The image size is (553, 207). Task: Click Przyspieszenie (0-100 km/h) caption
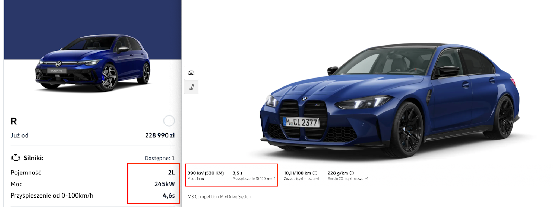coord(254,179)
